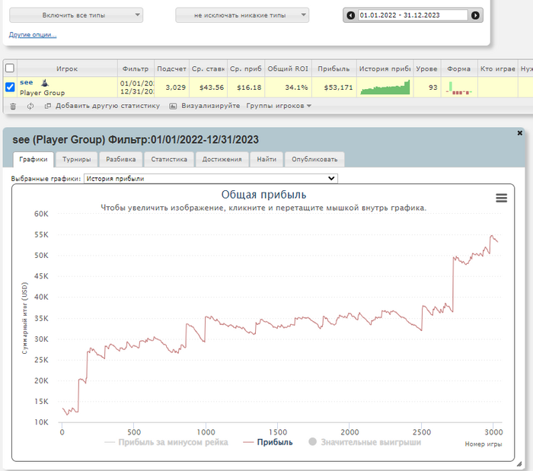Uncheck the see player row checkbox
The width and height of the screenshot is (533, 471).
tap(10, 88)
